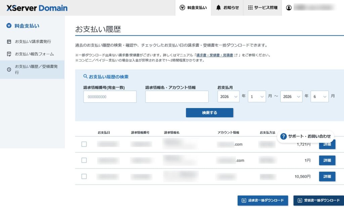Open 詳細 for the 1円 payment

327,160
